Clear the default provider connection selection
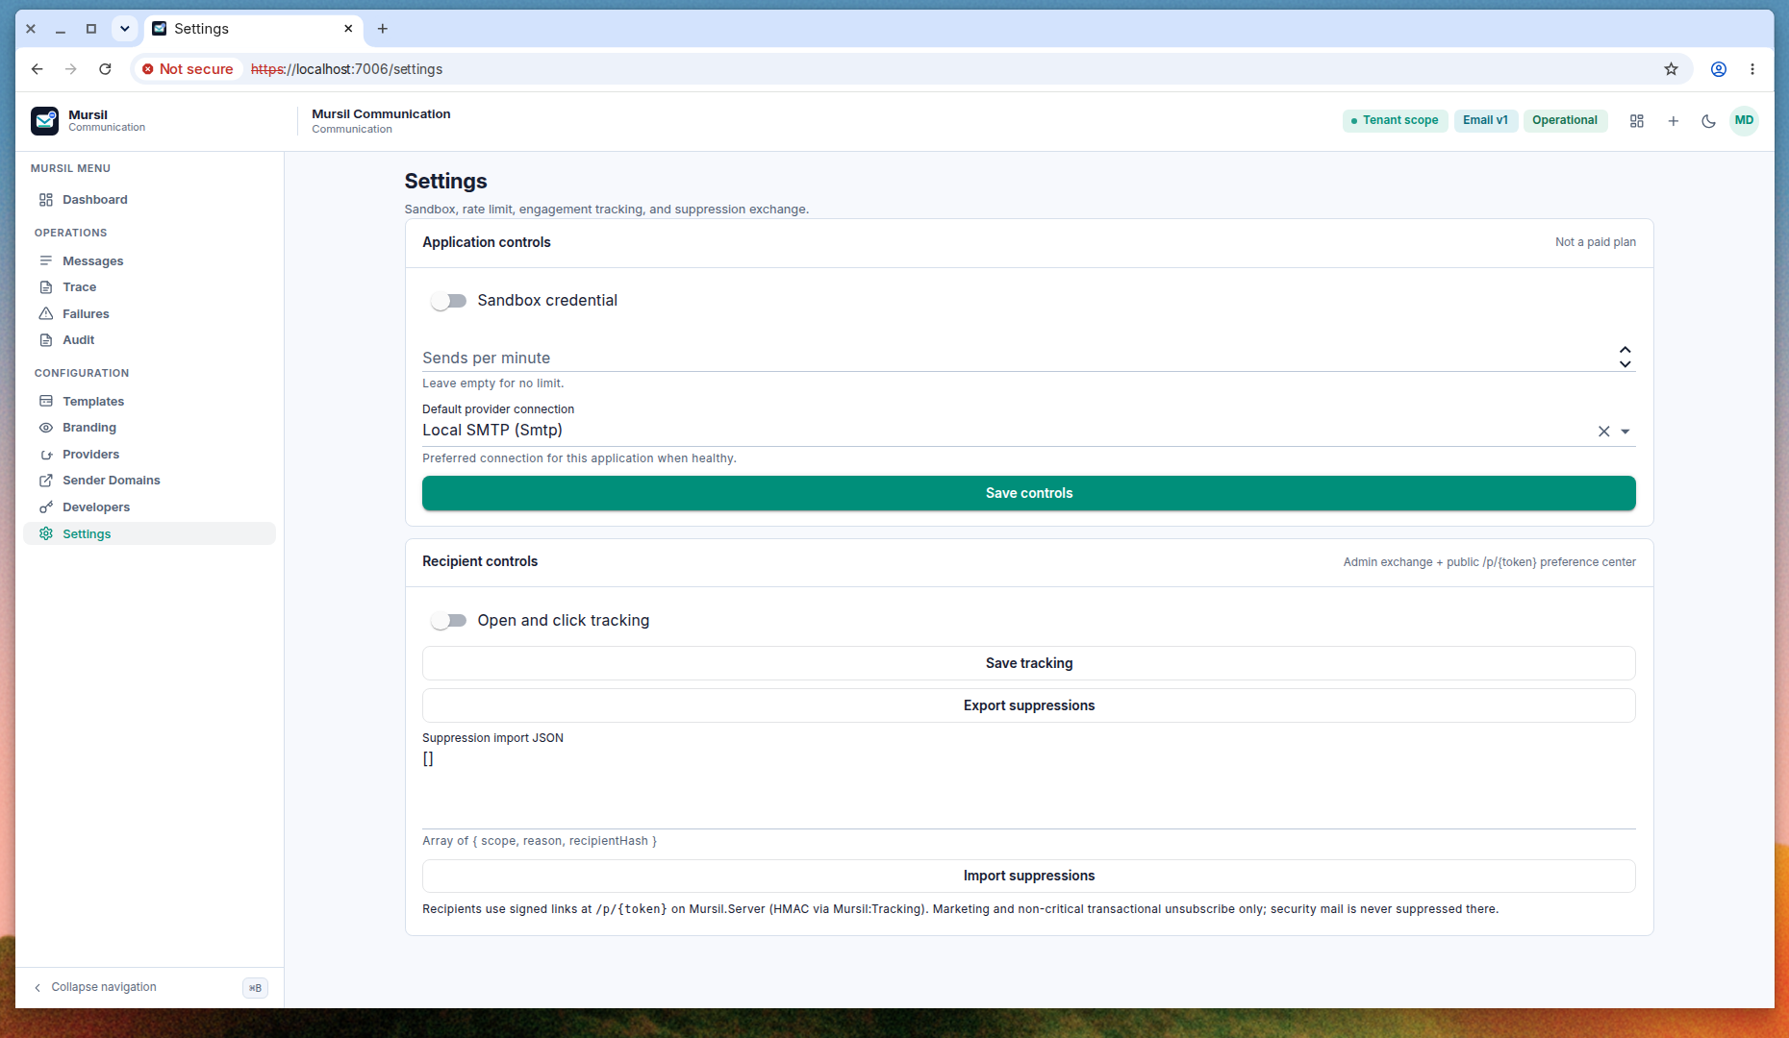Image resolution: width=1789 pixels, height=1038 pixels. tap(1604, 432)
